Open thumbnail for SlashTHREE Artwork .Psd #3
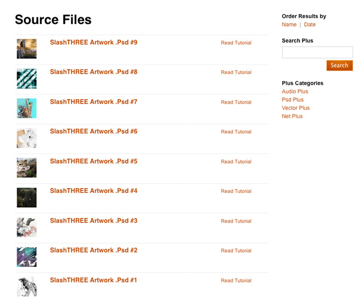 tap(26, 227)
